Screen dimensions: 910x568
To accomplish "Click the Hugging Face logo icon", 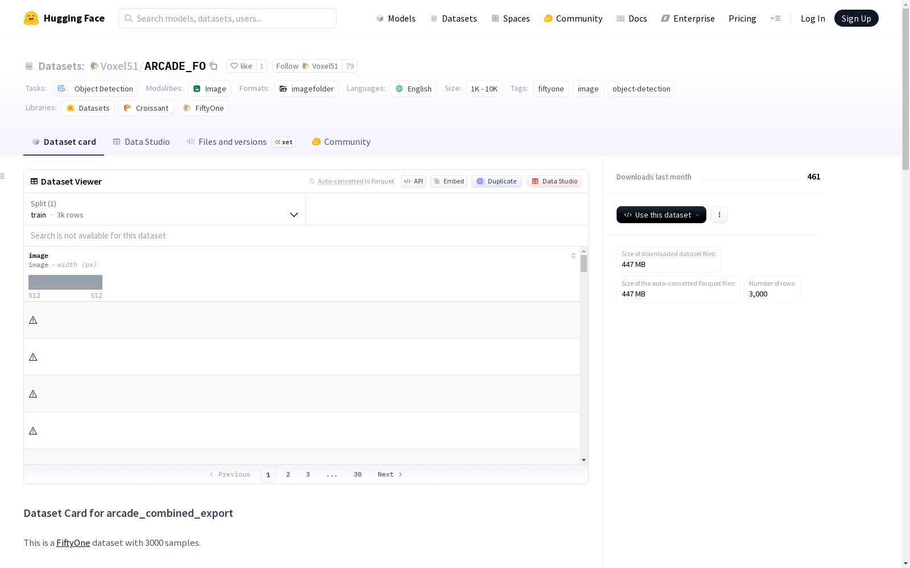I will [x=31, y=18].
